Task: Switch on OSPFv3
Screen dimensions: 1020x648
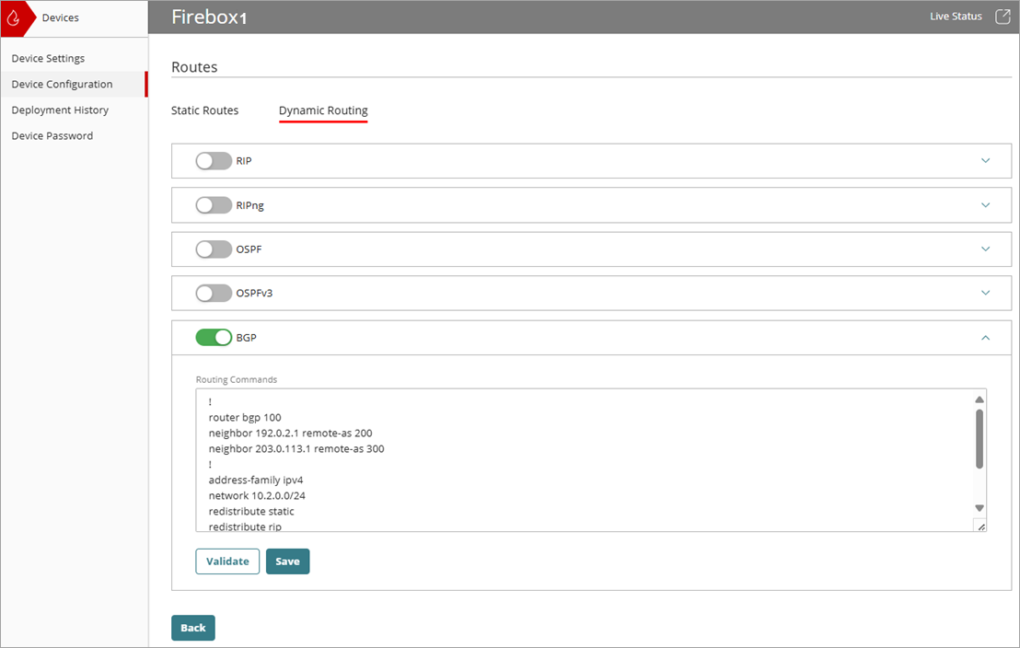Action: pyautogui.click(x=214, y=293)
